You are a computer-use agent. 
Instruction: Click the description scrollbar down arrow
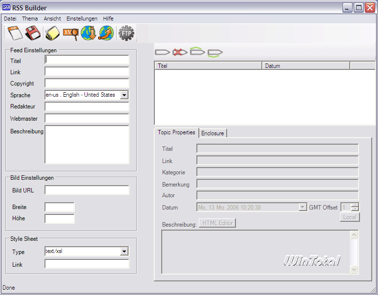[x=354, y=269]
